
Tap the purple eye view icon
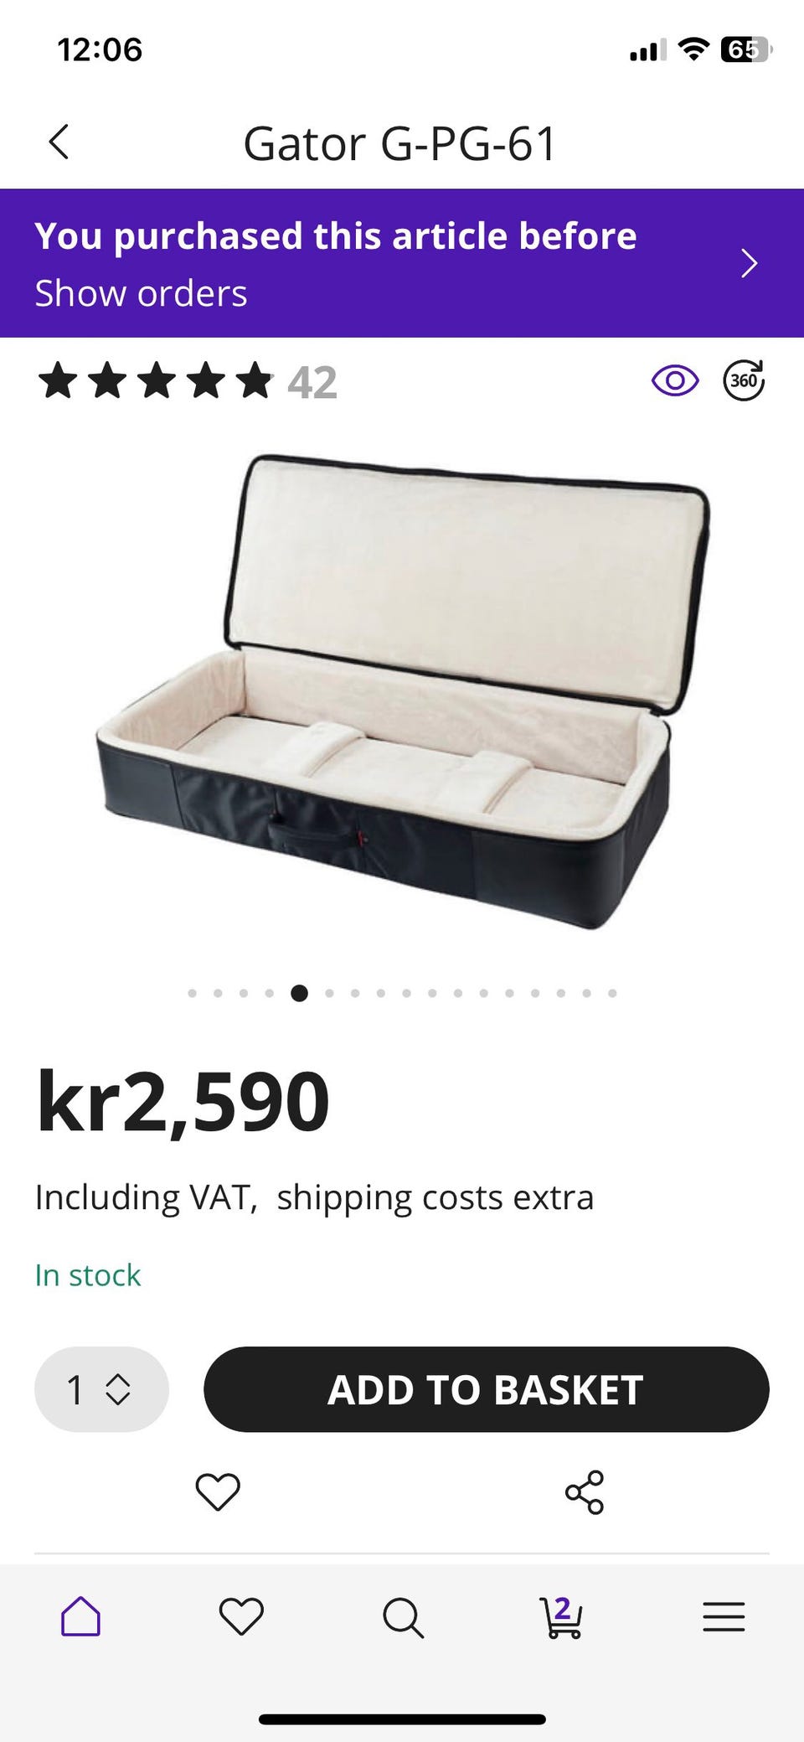click(x=675, y=381)
